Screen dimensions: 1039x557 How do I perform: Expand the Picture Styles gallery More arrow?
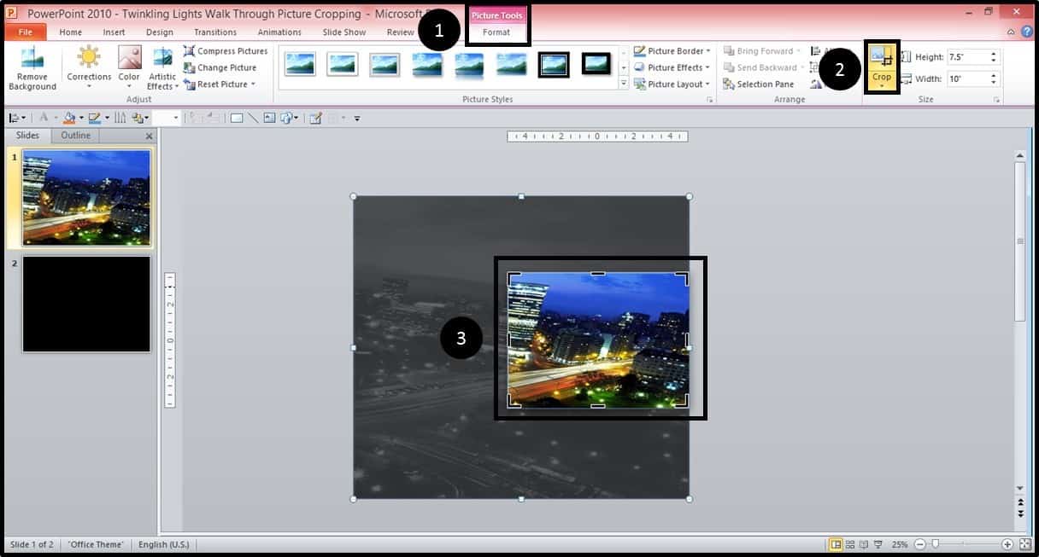tap(623, 84)
